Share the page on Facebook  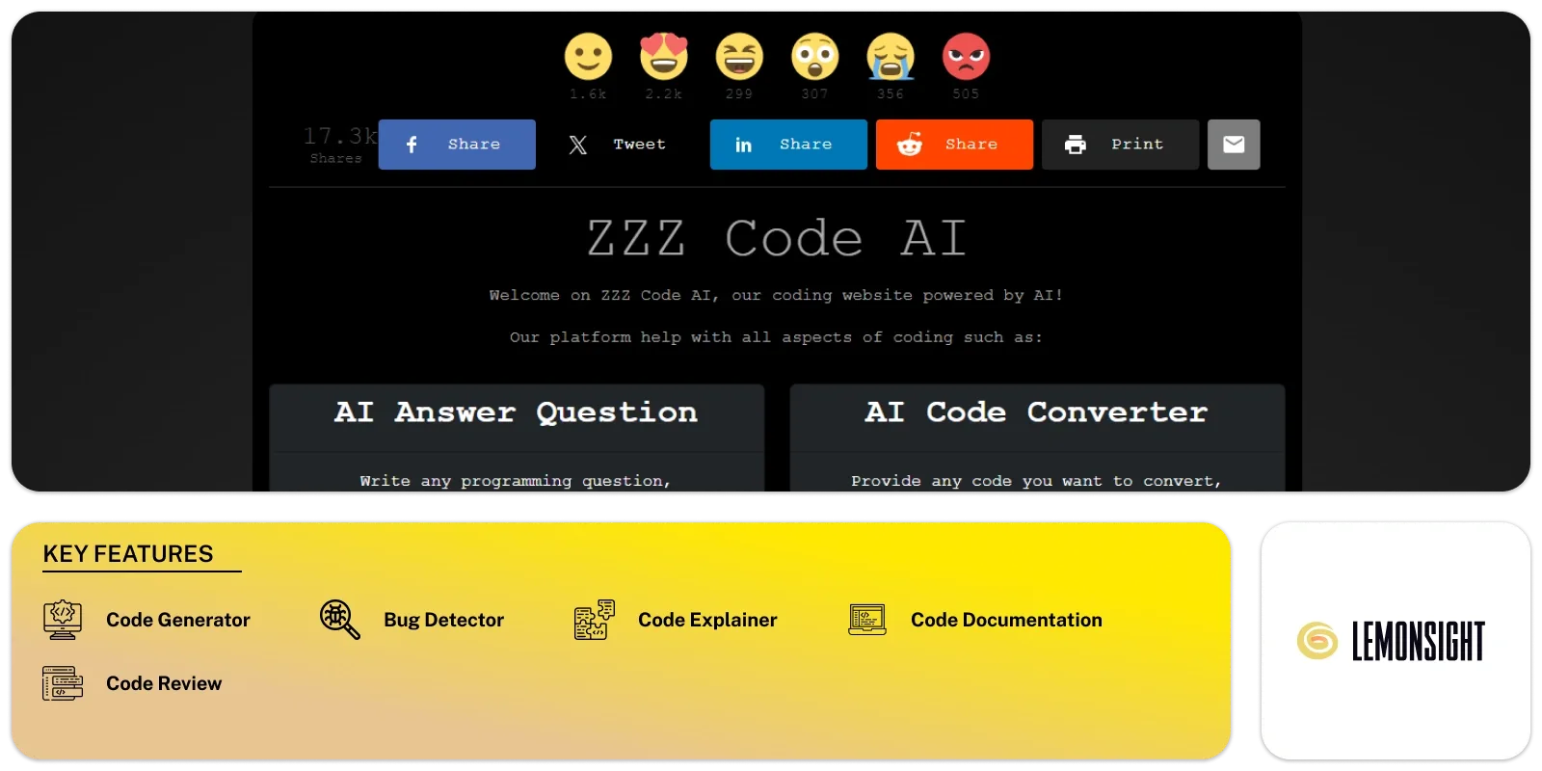457,145
